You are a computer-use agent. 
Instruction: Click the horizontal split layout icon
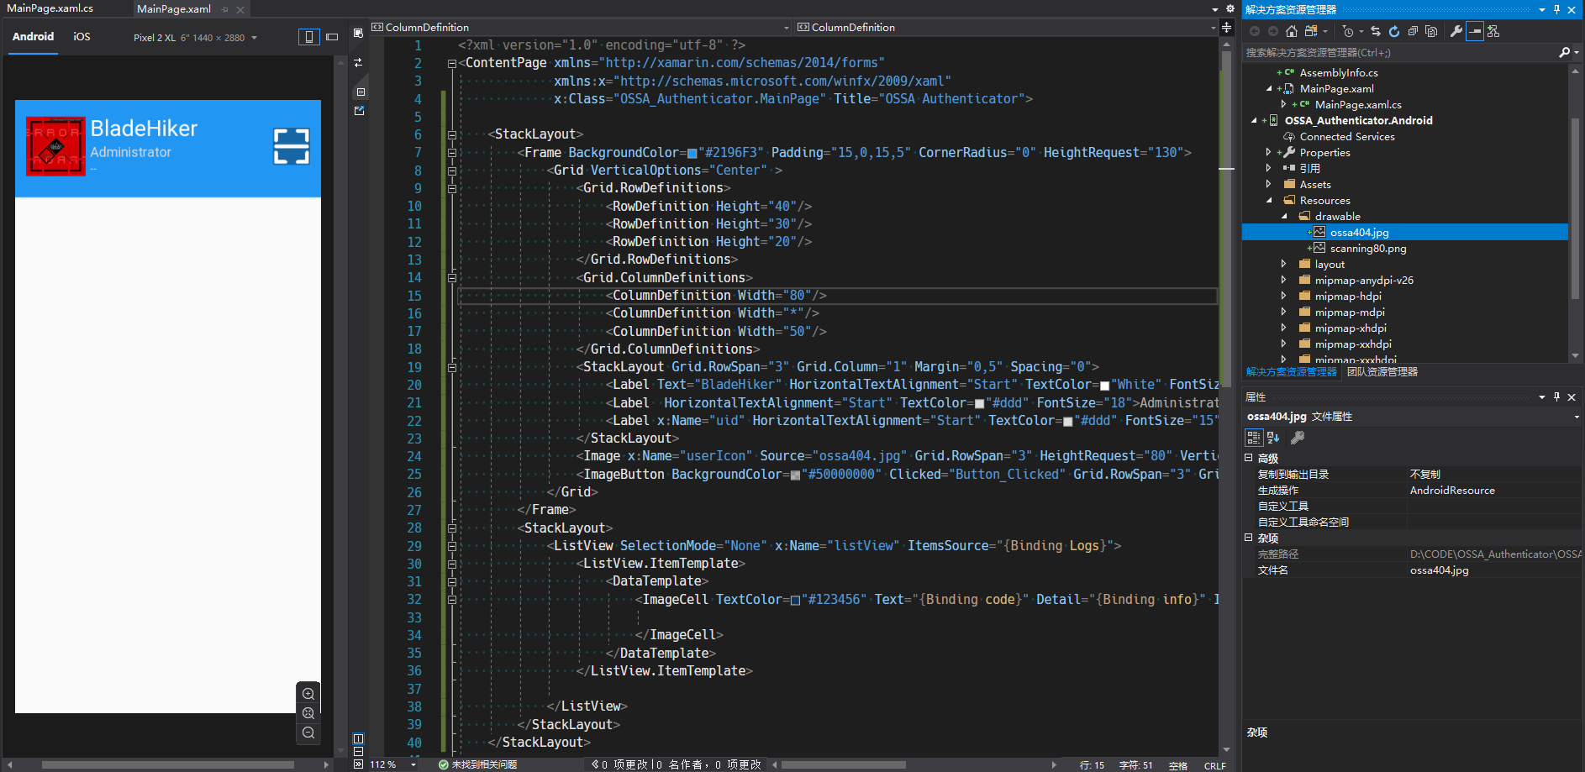(358, 752)
